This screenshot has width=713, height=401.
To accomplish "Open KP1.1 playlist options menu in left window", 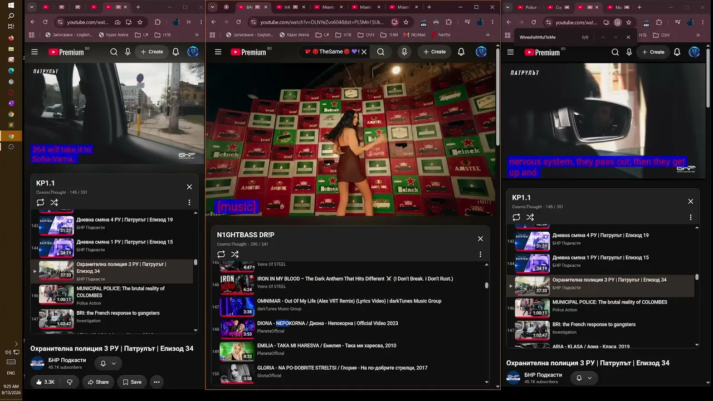I will [189, 203].
